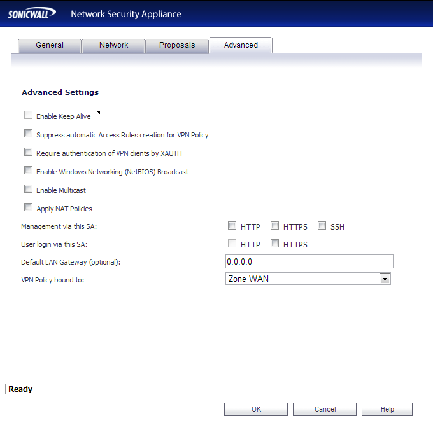The width and height of the screenshot is (433, 439).
Task: Click the User login via this SA label
Action: tap(54, 244)
